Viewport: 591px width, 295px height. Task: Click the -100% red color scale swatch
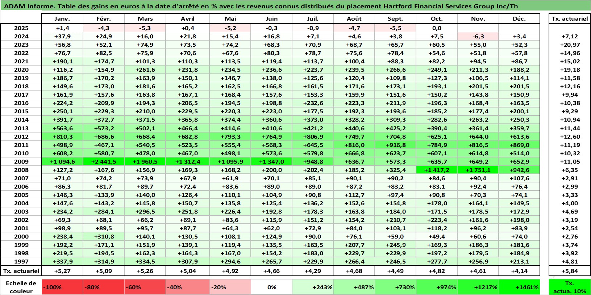62,287
